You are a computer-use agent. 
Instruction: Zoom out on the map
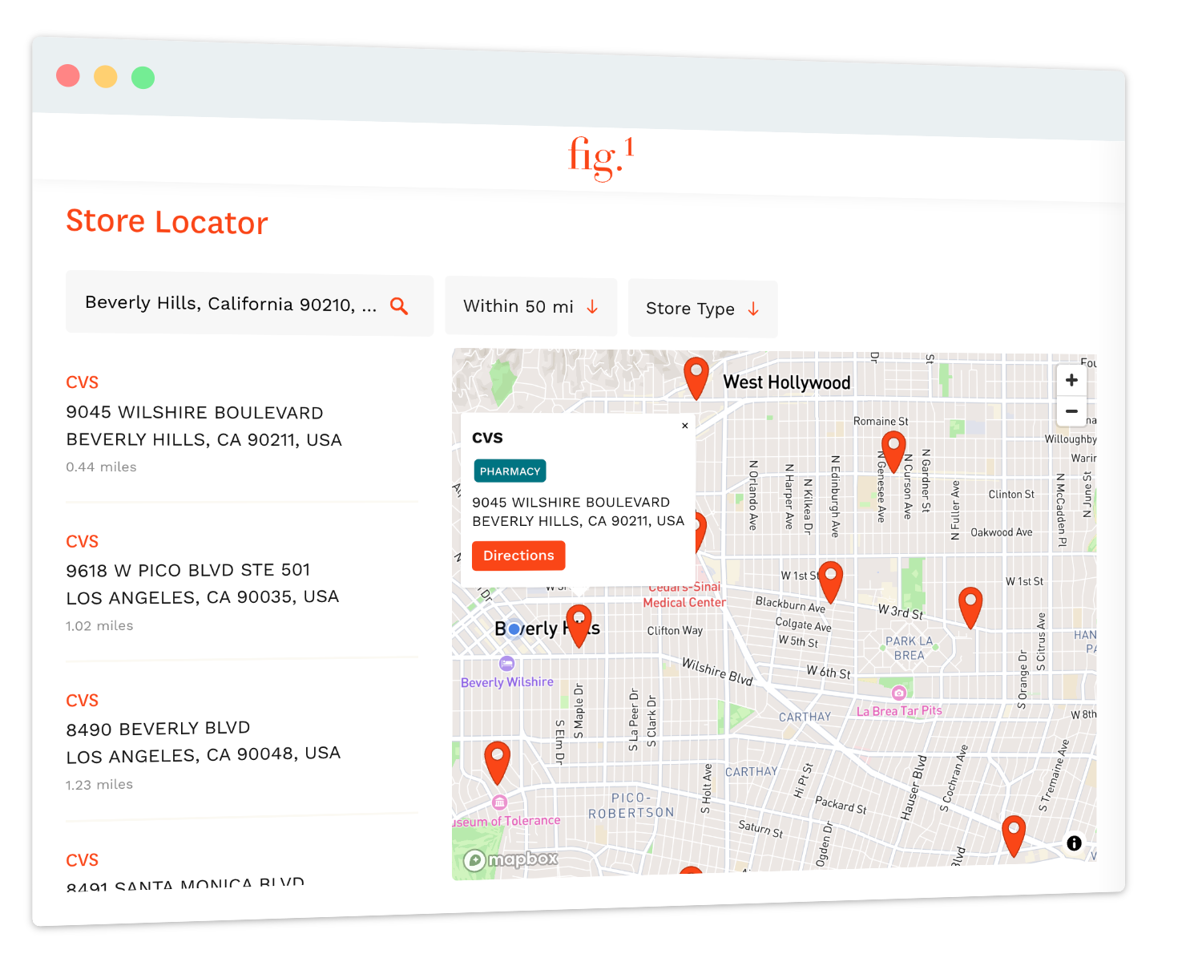1071,411
